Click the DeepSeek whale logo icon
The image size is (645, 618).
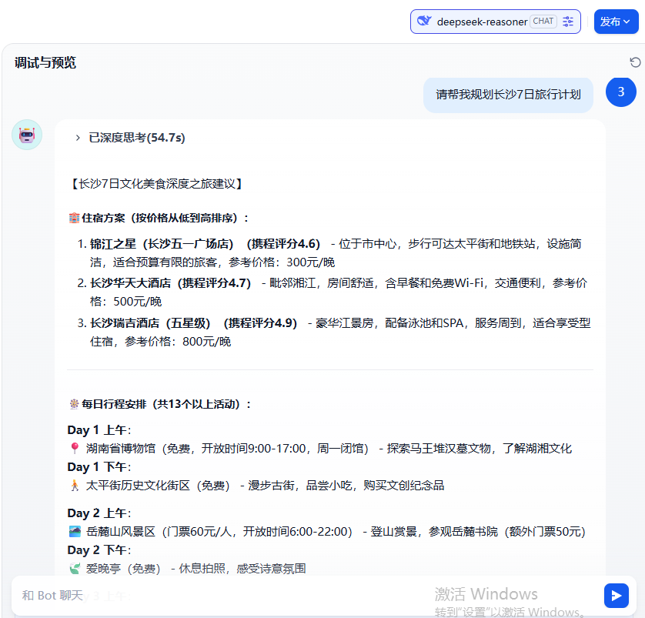tap(424, 21)
